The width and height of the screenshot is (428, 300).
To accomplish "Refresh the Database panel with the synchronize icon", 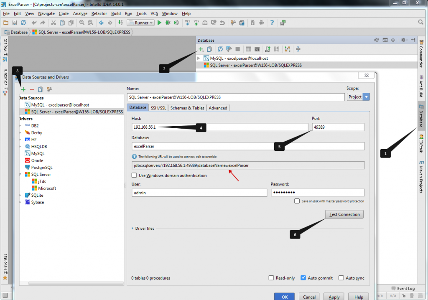I will point(221,49).
